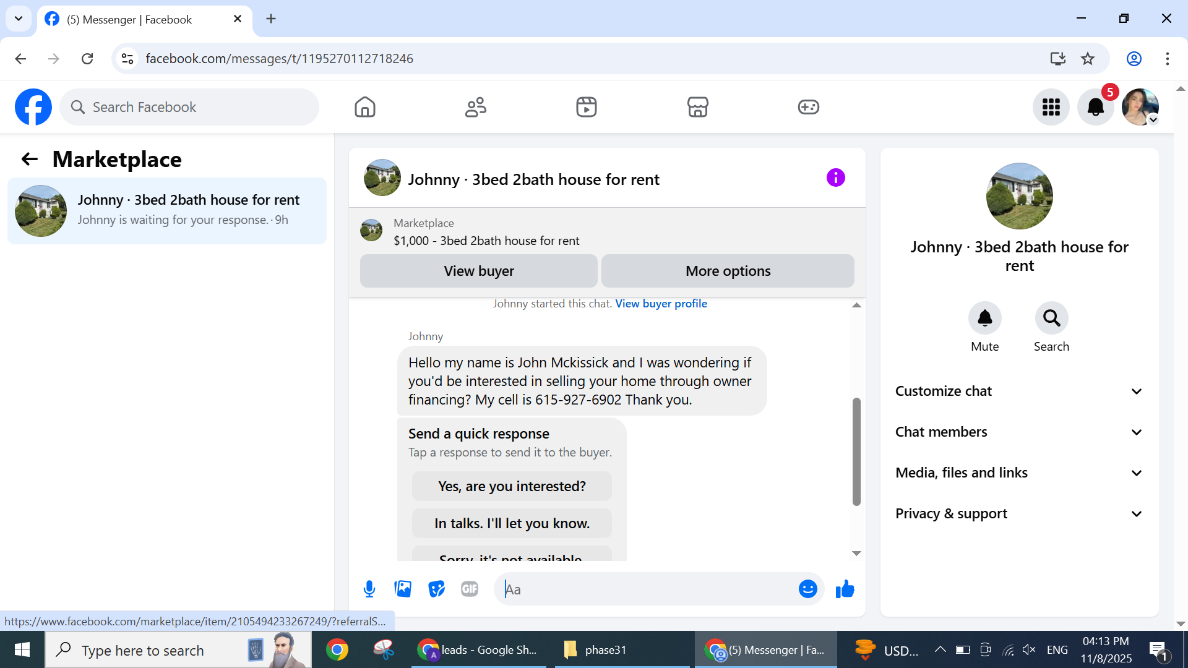Attach a photo using the image icon
This screenshot has width=1188, height=668.
pyautogui.click(x=403, y=589)
